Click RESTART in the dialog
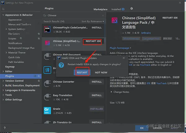This screenshot has height=133, width=186. coord(82,73)
